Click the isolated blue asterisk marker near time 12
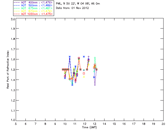168x134 pixels. [84, 57]
